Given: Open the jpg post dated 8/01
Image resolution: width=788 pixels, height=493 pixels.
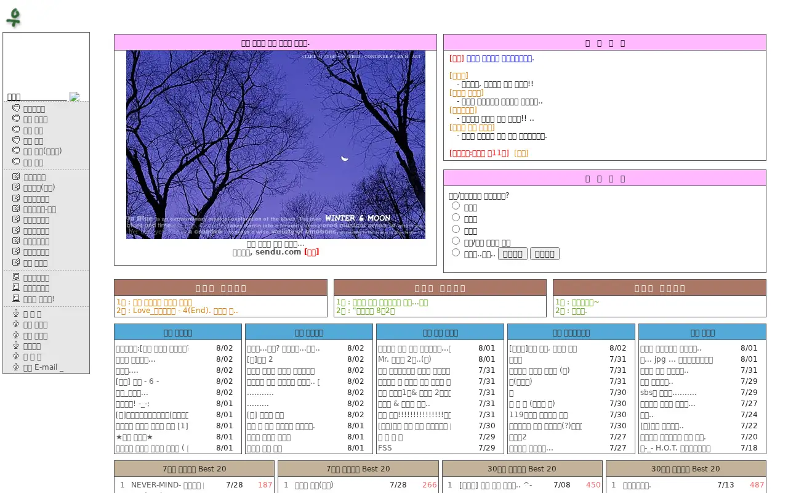Looking at the screenshot, I should 677,359.
